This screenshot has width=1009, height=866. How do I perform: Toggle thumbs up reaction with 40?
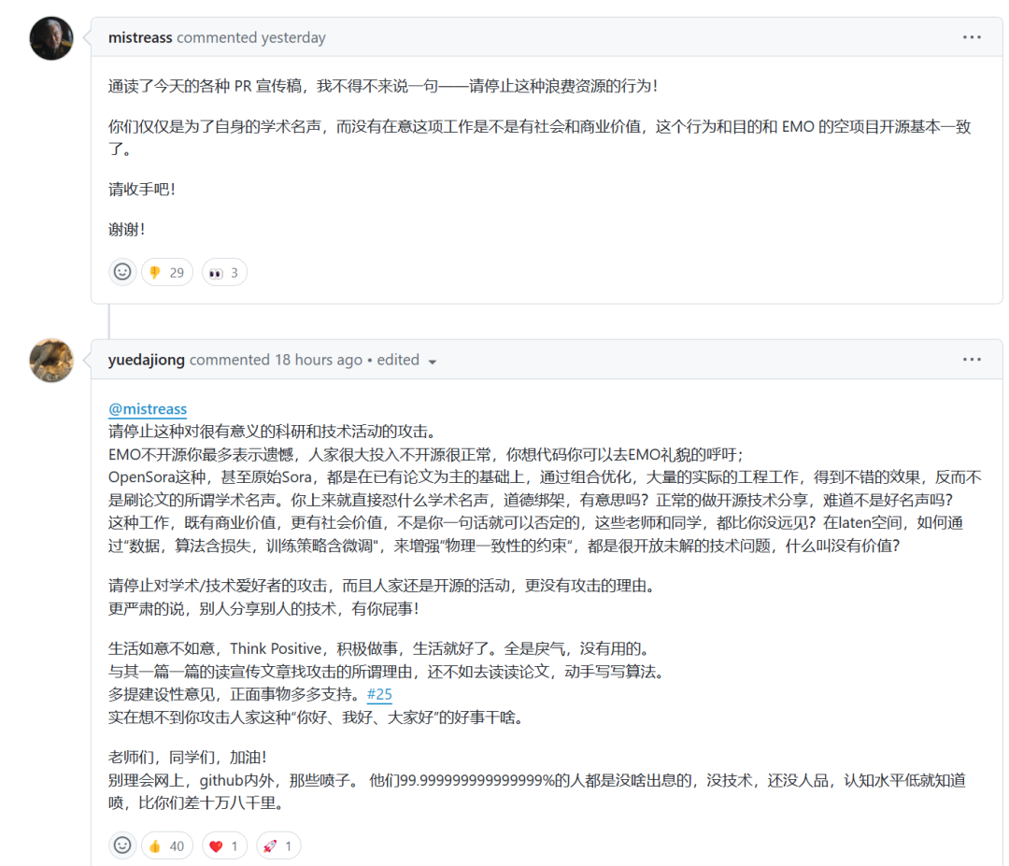(x=166, y=845)
